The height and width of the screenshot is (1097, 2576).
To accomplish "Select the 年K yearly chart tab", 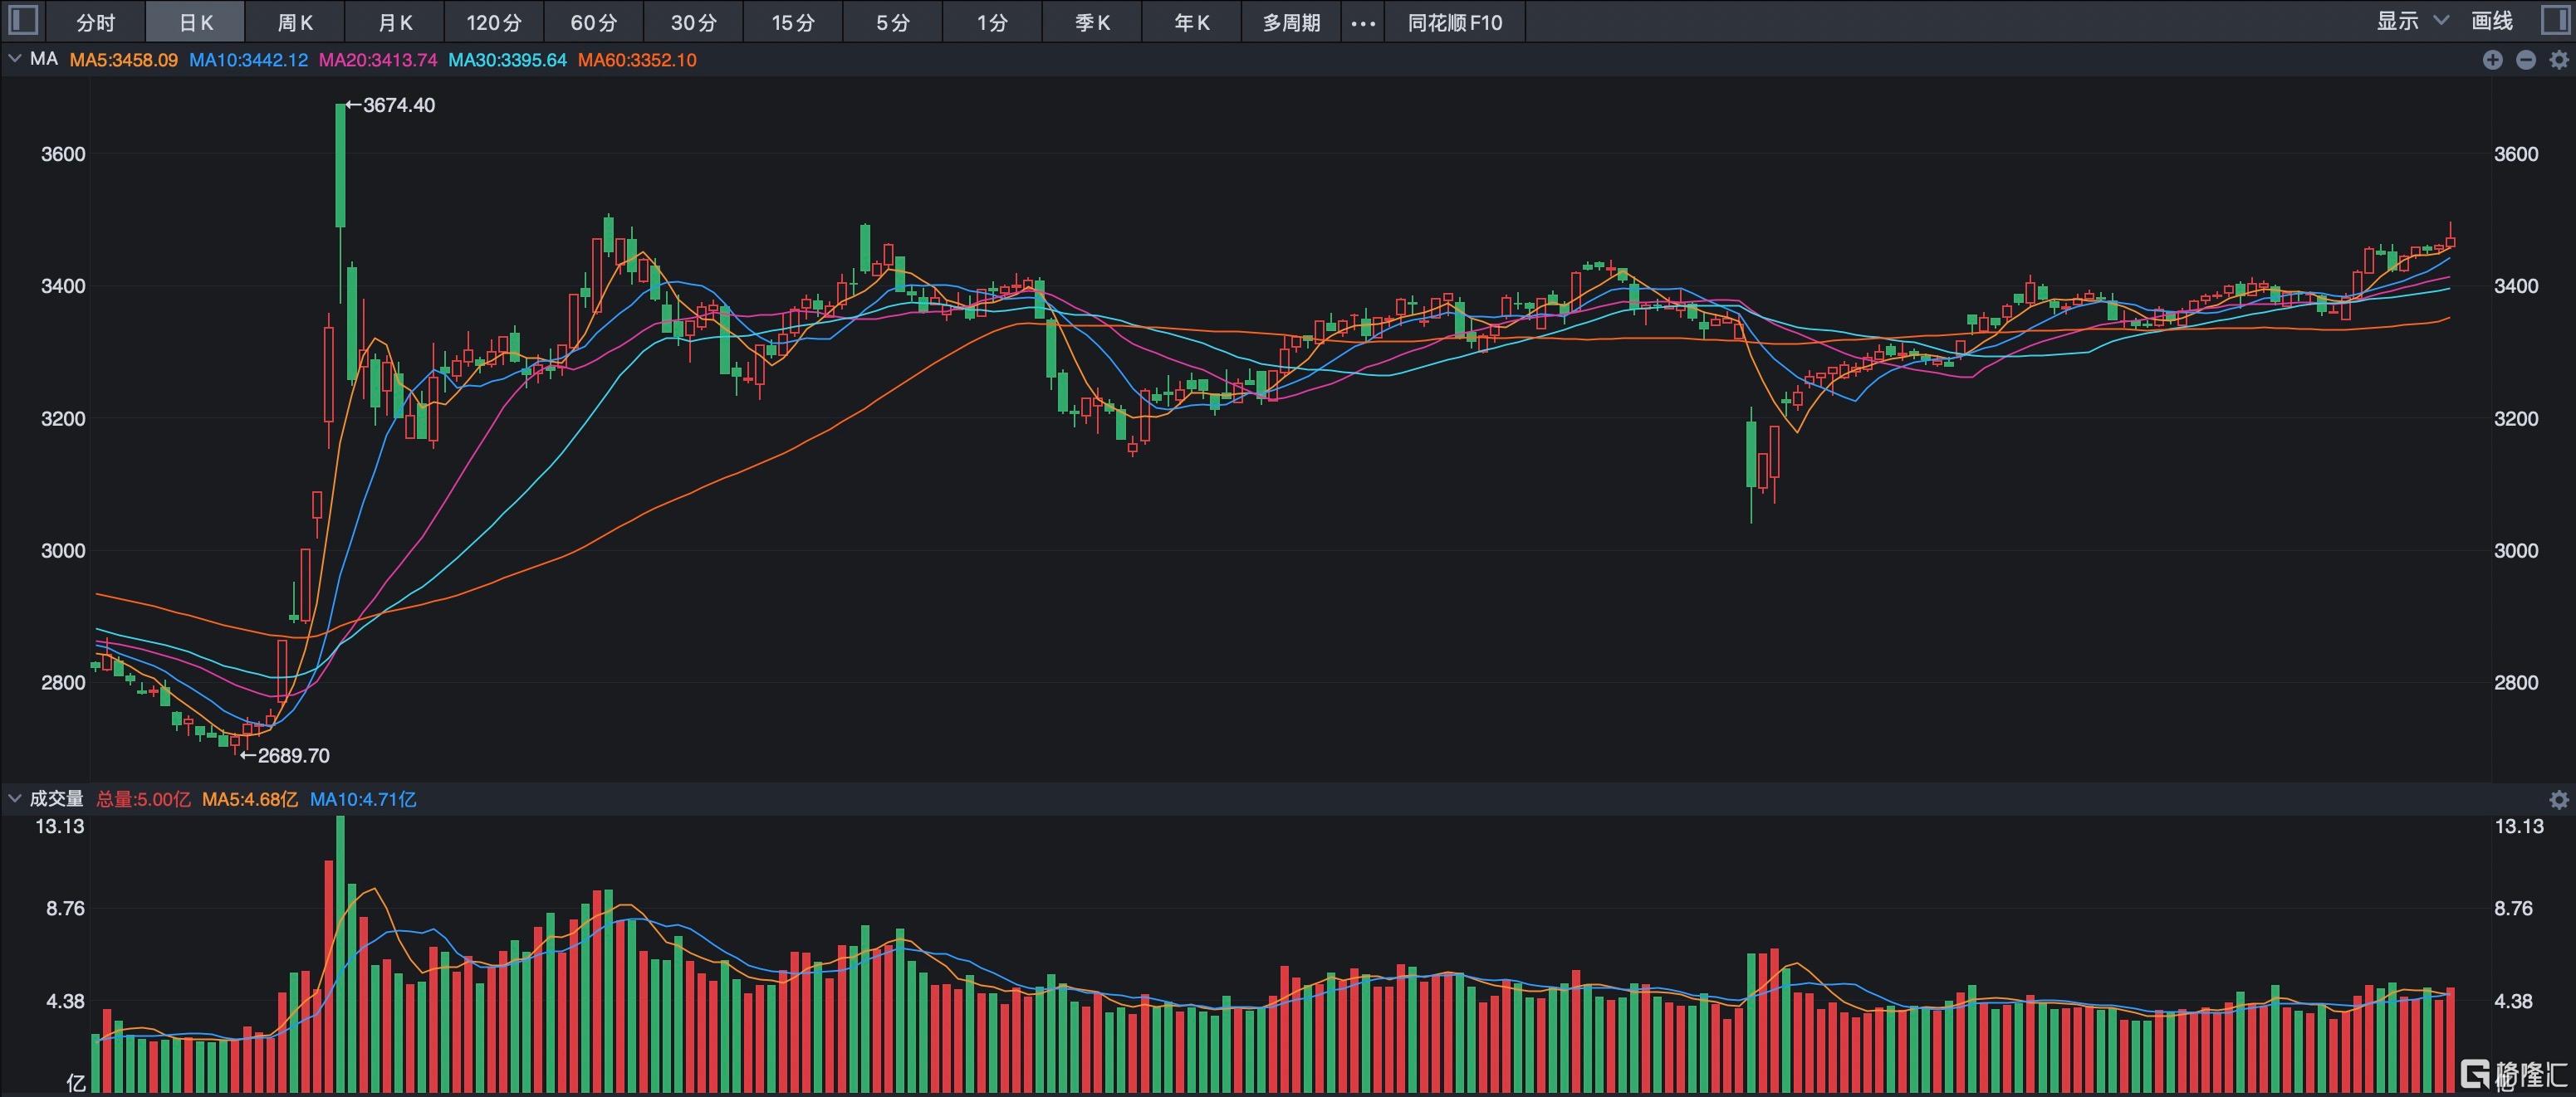I will [1192, 22].
